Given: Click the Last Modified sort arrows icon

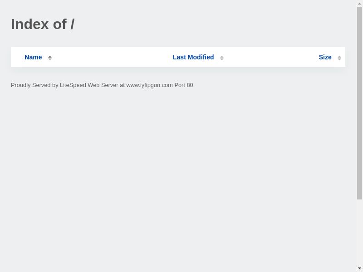Looking at the screenshot, I should [222, 58].
